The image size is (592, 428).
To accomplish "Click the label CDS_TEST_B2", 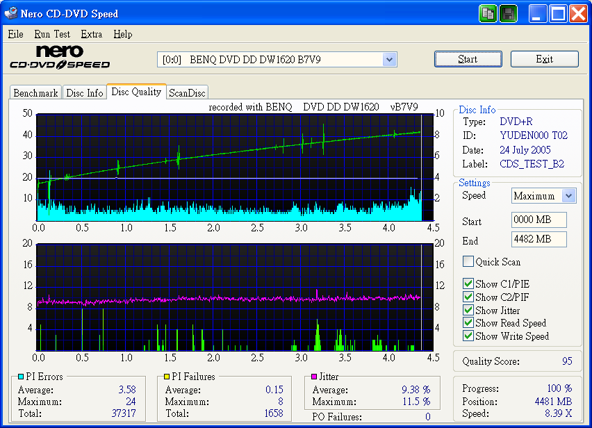I will point(532,164).
